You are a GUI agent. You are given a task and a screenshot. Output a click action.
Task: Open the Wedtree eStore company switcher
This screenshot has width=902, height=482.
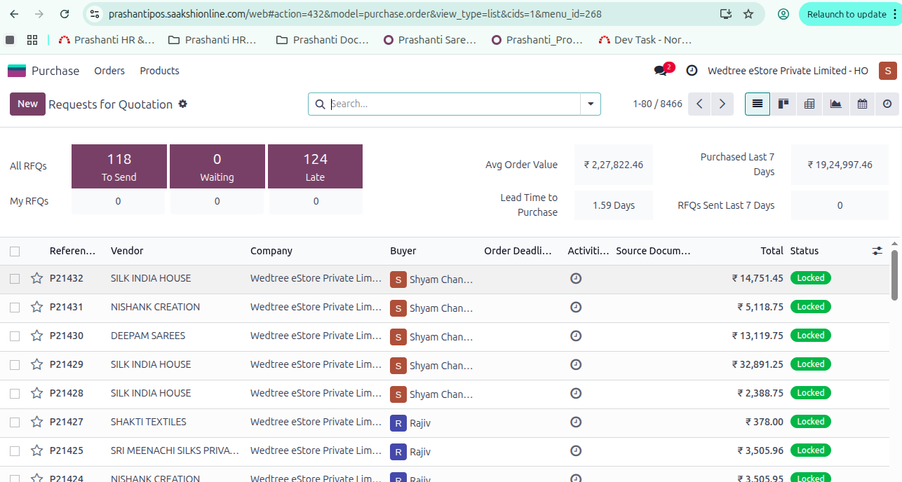[x=788, y=71]
